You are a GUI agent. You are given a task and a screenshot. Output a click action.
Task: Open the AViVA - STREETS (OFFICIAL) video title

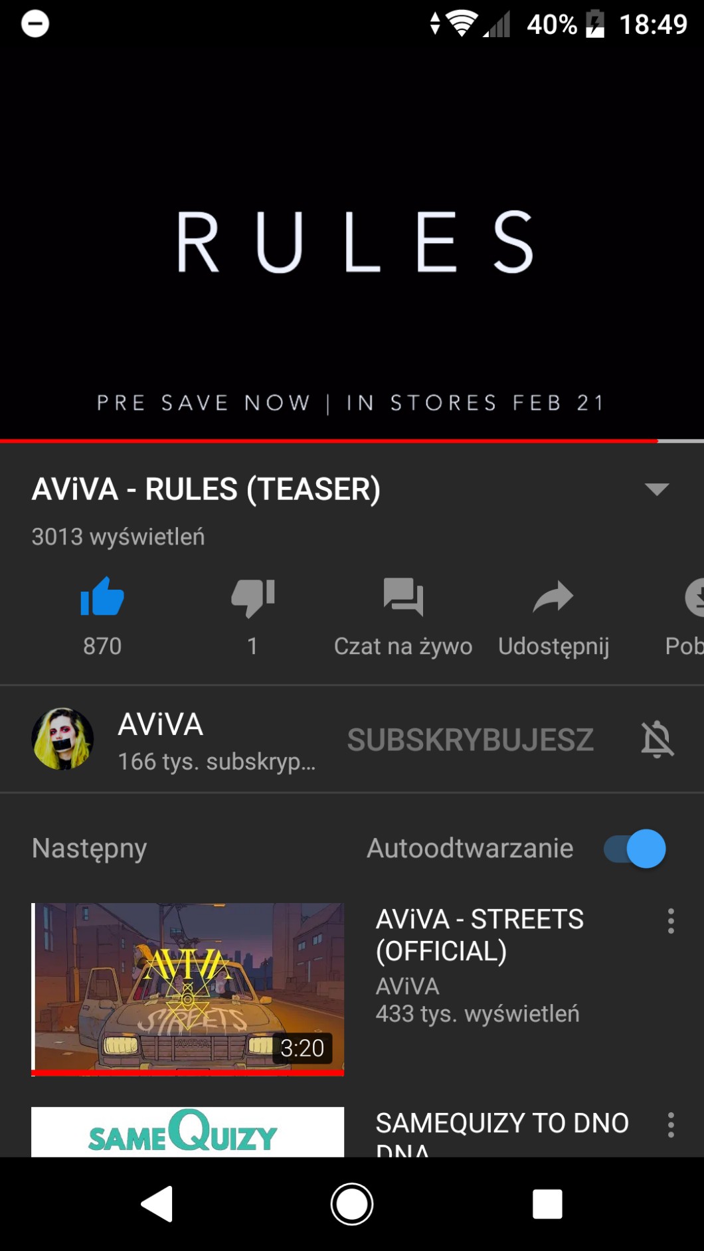pos(480,935)
